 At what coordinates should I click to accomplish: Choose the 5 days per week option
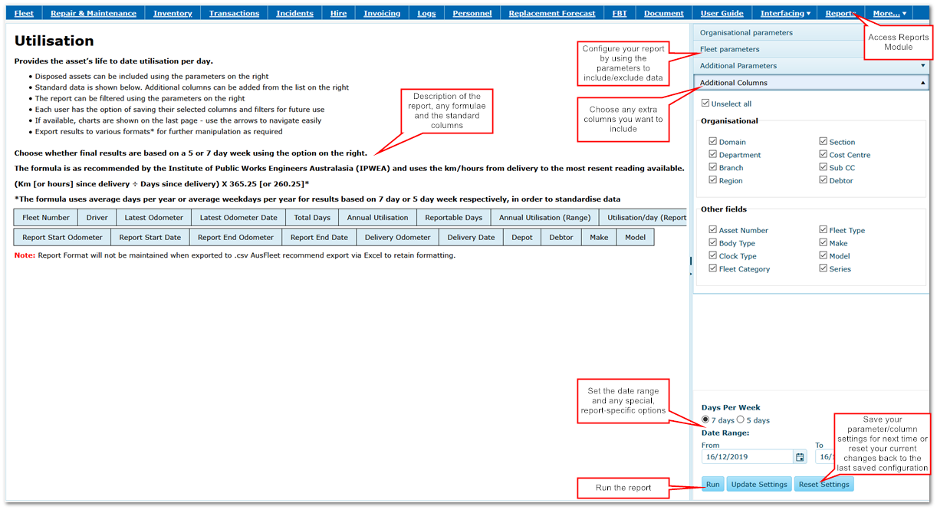pyautogui.click(x=741, y=420)
